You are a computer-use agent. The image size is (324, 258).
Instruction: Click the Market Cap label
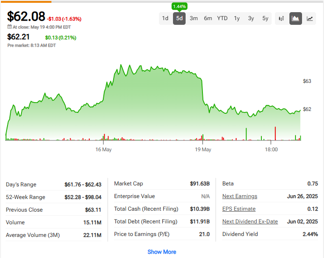pyautogui.click(x=129, y=184)
